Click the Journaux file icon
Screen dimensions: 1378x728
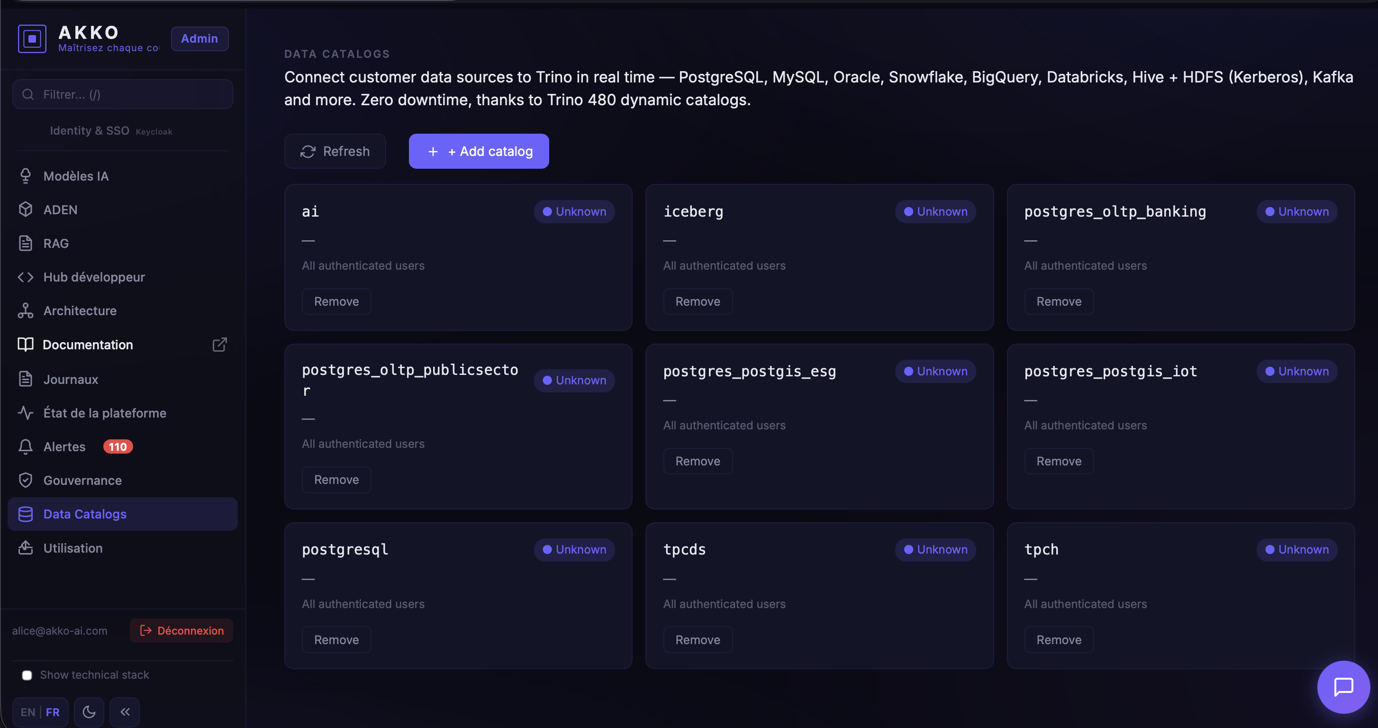click(x=25, y=379)
